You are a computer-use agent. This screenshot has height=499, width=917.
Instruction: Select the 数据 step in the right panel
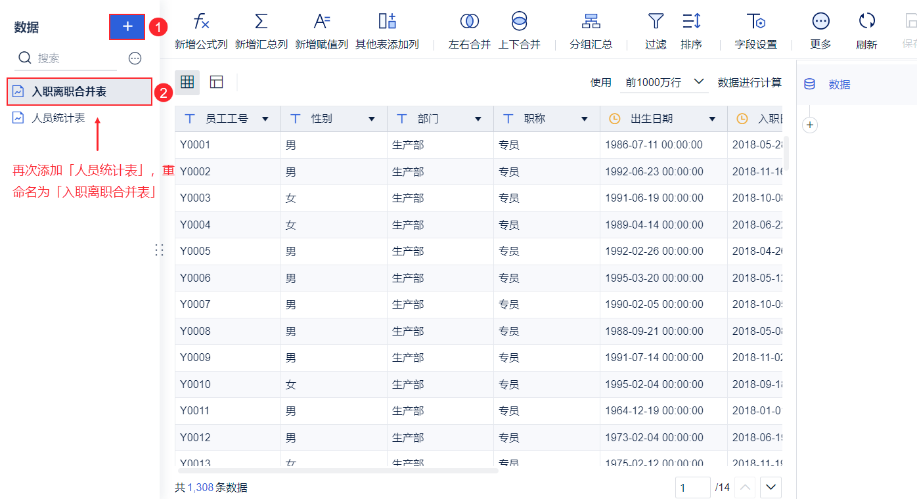coord(857,84)
